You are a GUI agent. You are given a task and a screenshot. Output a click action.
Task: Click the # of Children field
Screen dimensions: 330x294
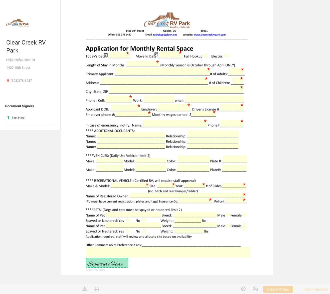(x=237, y=81)
